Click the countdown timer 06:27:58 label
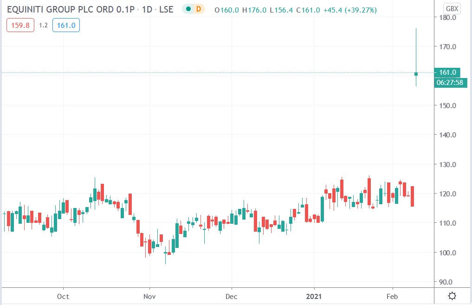This screenshot has width=472, height=305. [x=450, y=83]
